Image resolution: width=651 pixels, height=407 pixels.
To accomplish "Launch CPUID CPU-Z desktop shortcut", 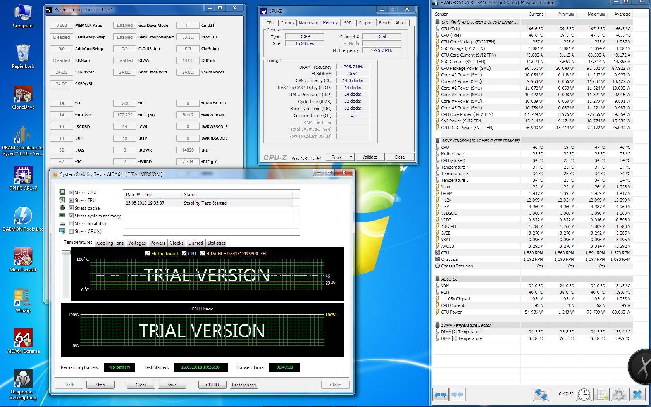I will pos(23,179).
